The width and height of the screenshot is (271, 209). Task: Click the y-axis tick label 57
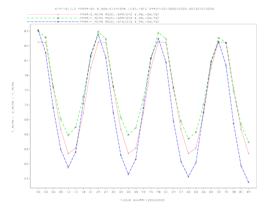26,179
